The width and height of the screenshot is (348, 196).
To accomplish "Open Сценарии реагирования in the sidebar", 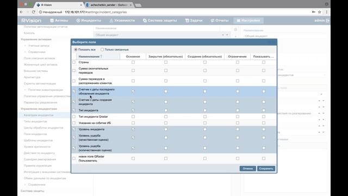I will pyautogui.click(x=40, y=160).
